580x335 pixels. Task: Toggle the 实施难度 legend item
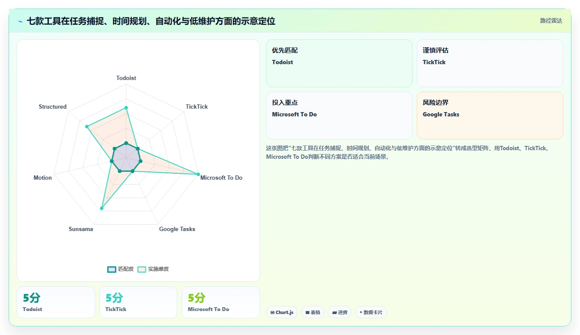pos(153,269)
